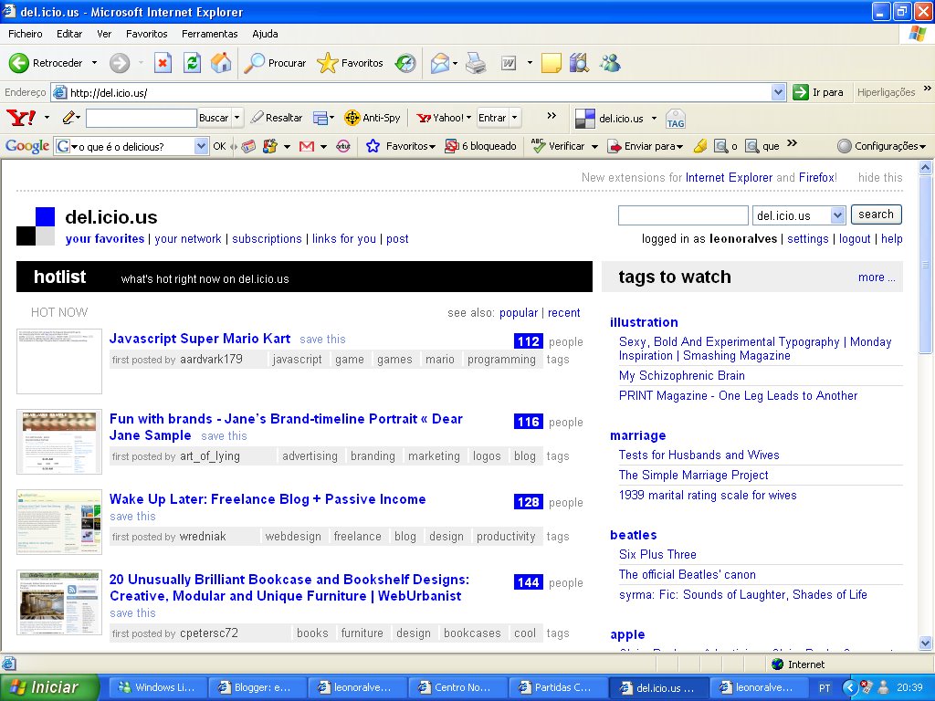The height and width of the screenshot is (701, 935).
Task: Click in the del.icio.us search input field
Action: pyautogui.click(x=683, y=215)
